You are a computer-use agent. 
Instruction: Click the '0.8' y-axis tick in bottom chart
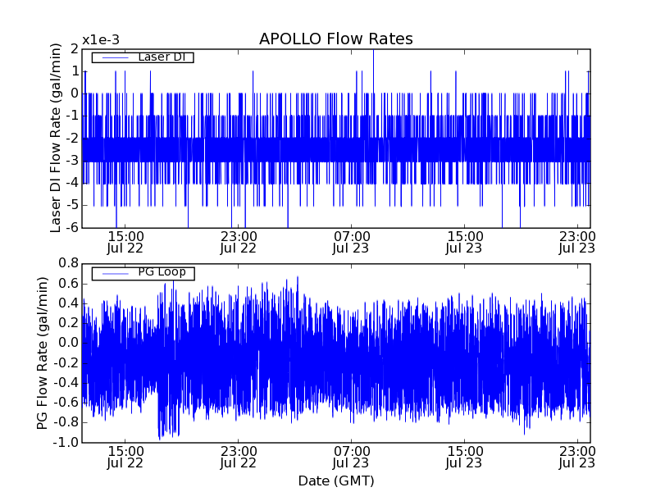(x=69, y=263)
